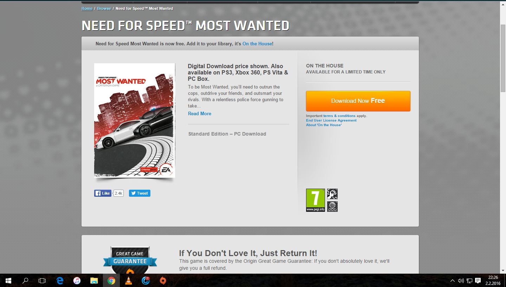The image size is (506, 287).
Task: Open VLC media player cone icon
Action: tap(129, 281)
